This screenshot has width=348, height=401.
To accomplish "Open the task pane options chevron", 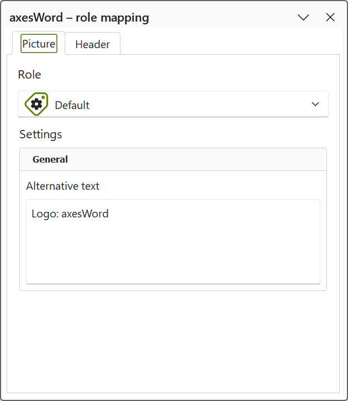I will (x=303, y=18).
